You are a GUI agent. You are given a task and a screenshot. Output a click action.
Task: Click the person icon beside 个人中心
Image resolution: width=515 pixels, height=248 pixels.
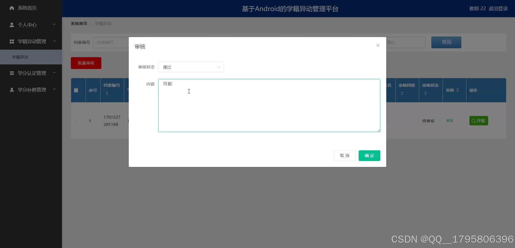tap(12, 25)
